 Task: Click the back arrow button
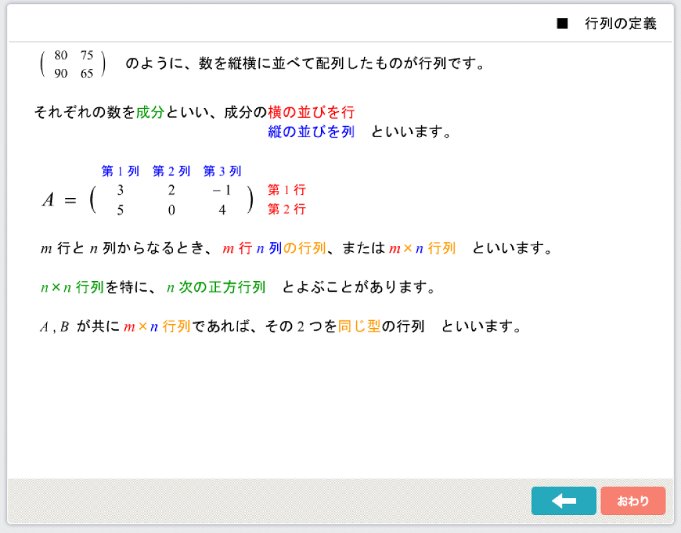[564, 501]
